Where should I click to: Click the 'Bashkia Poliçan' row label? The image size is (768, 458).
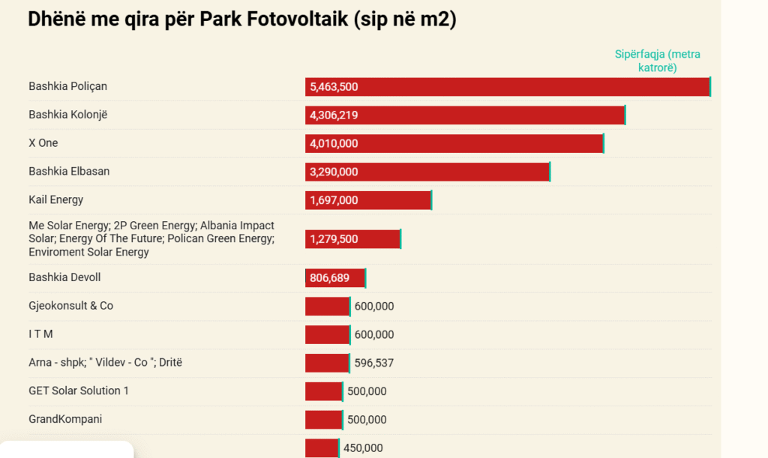67,86
